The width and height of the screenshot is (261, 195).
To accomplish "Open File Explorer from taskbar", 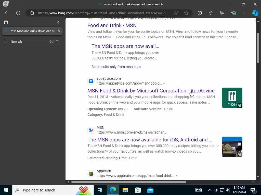I will [125, 190].
